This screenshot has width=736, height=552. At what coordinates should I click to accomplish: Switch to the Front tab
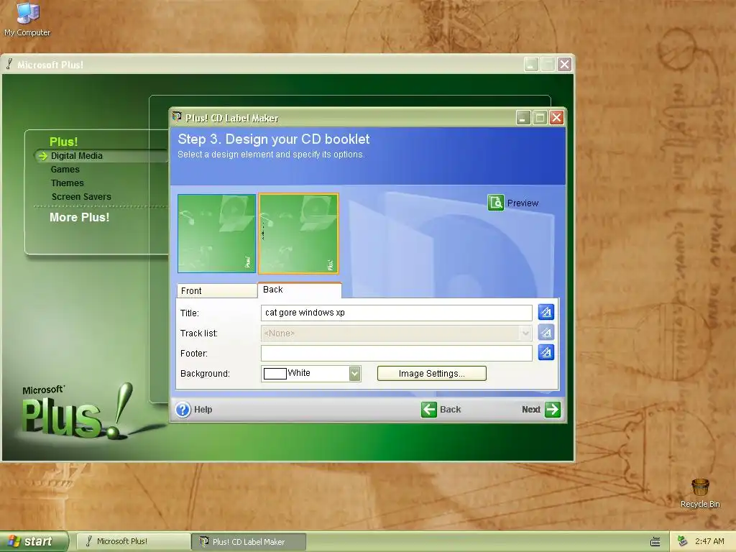(x=217, y=290)
